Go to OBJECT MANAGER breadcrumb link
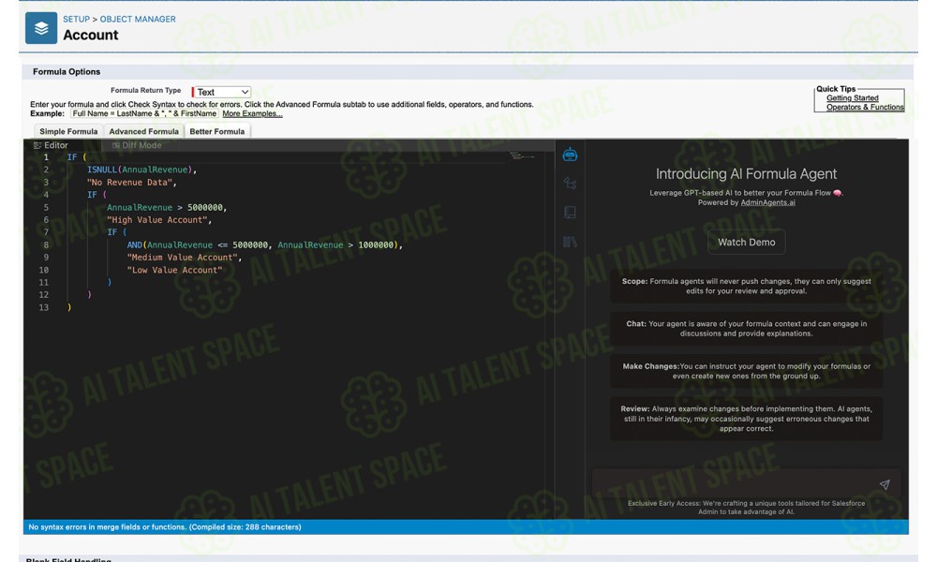Viewport: 937px width, 562px height. click(138, 19)
